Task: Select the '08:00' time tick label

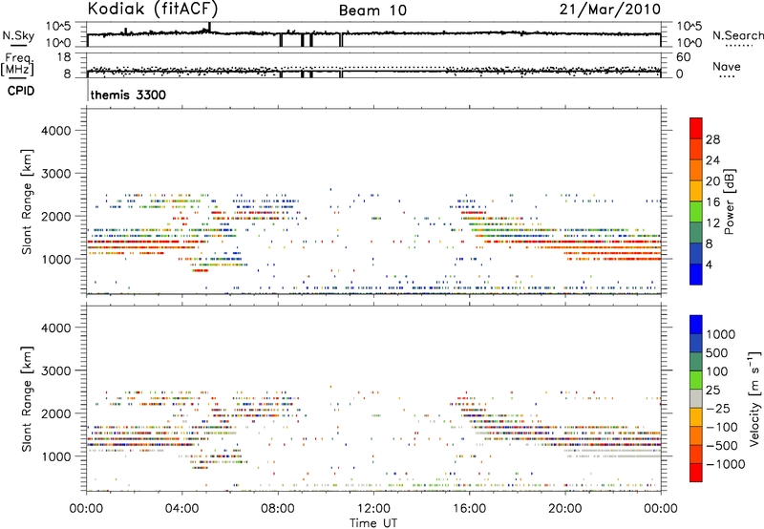Action: (x=278, y=509)
